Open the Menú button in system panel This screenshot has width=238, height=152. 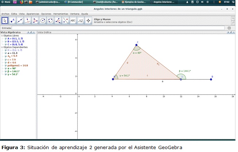5,2
